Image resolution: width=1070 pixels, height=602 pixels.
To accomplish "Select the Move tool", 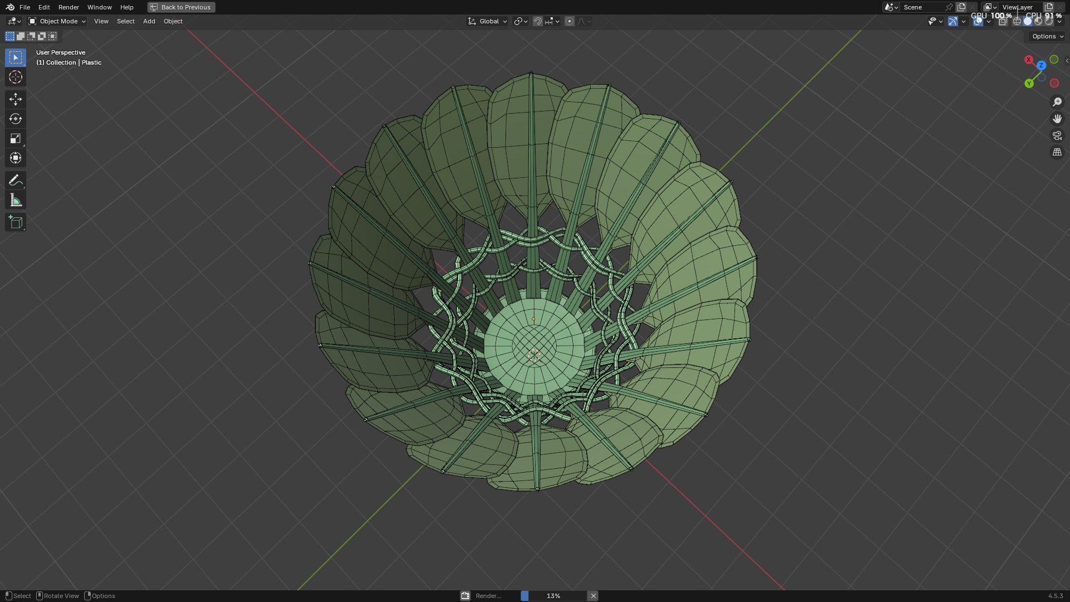I will click(16, 99).
